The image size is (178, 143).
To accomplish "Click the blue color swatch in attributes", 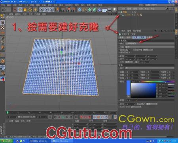I will coord(129,89).
